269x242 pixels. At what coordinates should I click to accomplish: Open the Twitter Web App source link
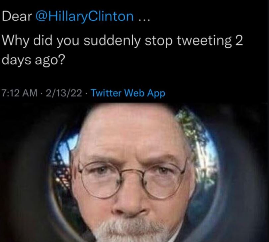coord(128,93)
